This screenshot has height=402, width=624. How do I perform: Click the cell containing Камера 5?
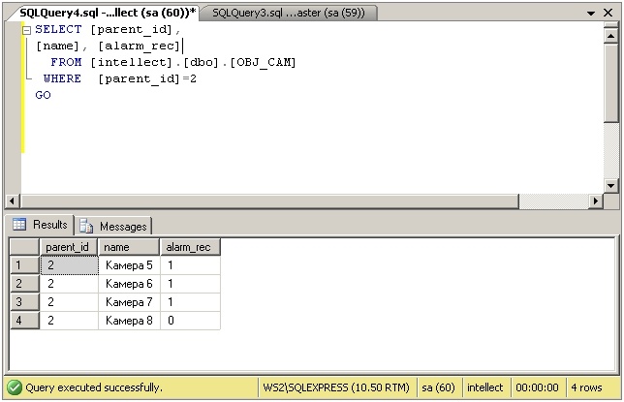pos(129,265)
